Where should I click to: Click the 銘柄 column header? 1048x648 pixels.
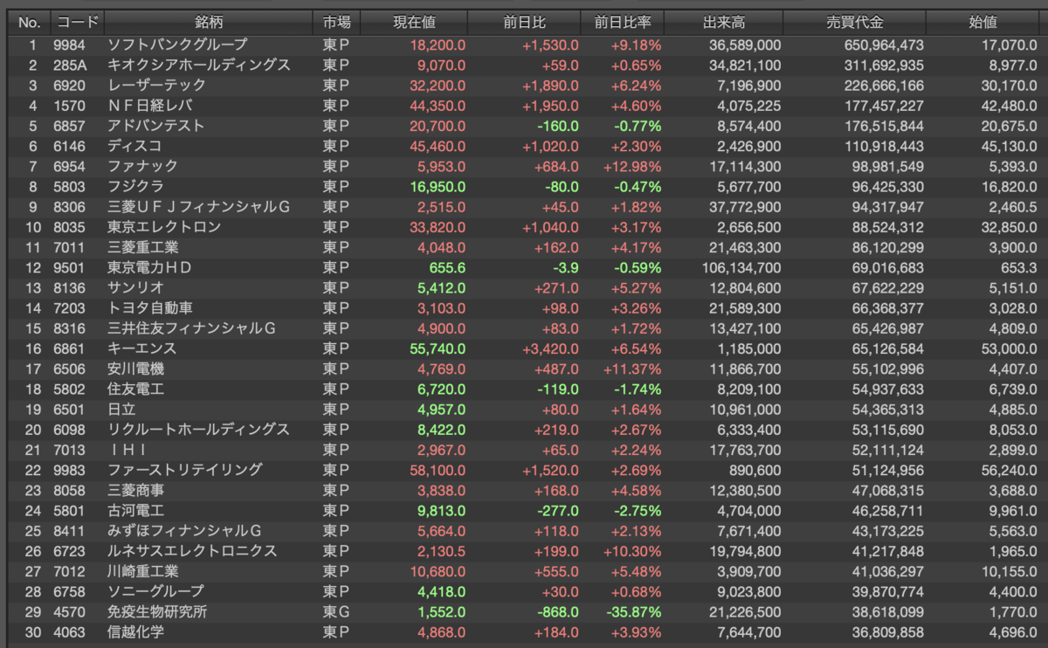208,22
